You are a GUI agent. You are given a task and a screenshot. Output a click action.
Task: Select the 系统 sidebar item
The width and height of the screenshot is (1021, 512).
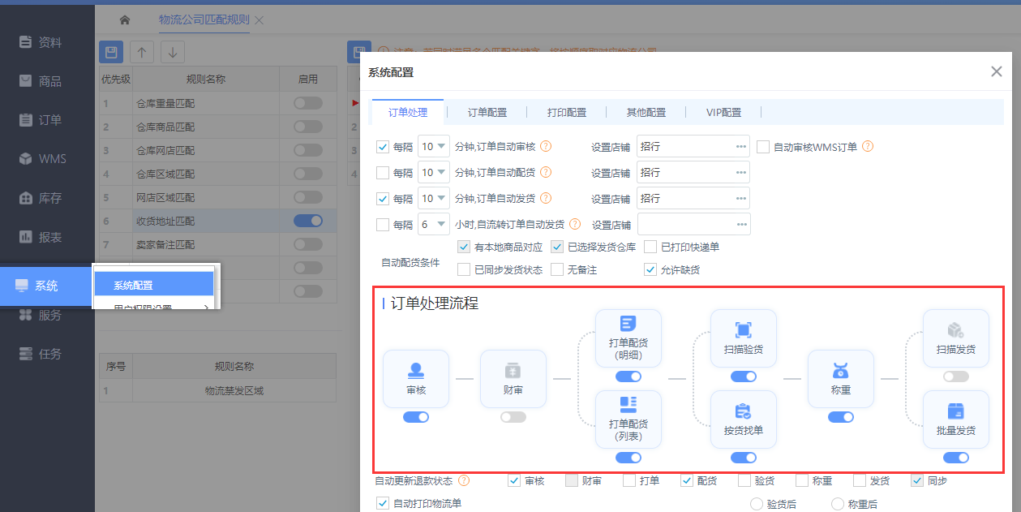(45, 286)
